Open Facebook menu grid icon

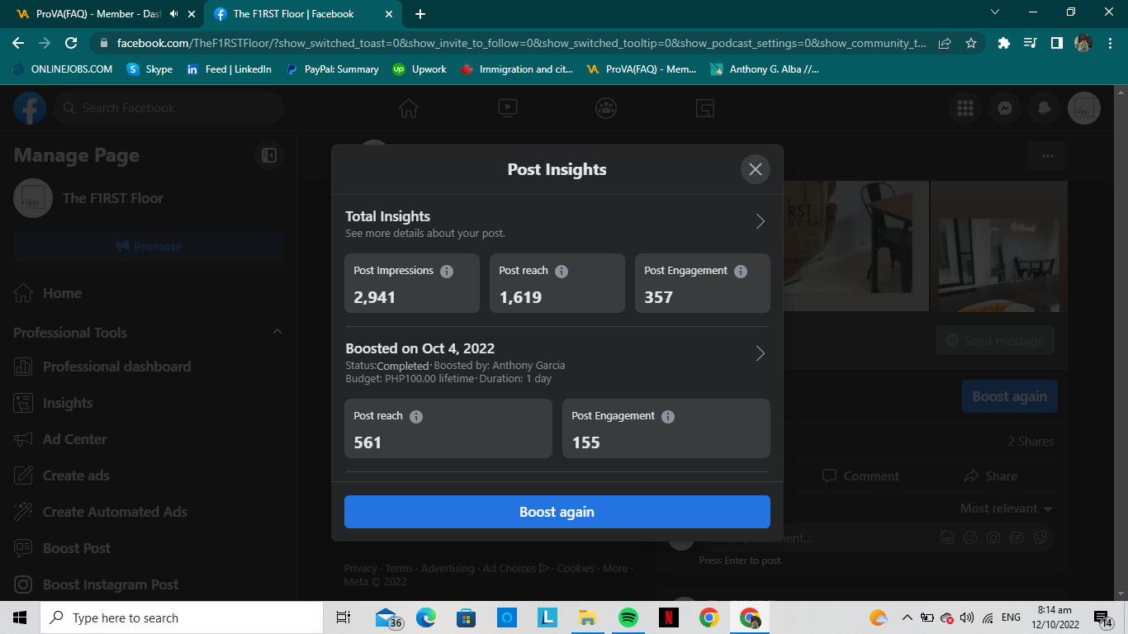pyautogui.click(x=964, y=108)
